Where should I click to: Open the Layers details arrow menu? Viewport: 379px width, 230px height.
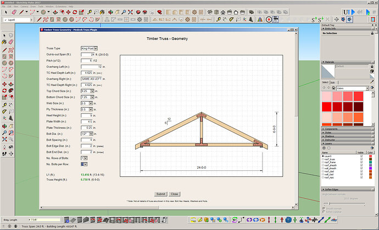[372, 148]
